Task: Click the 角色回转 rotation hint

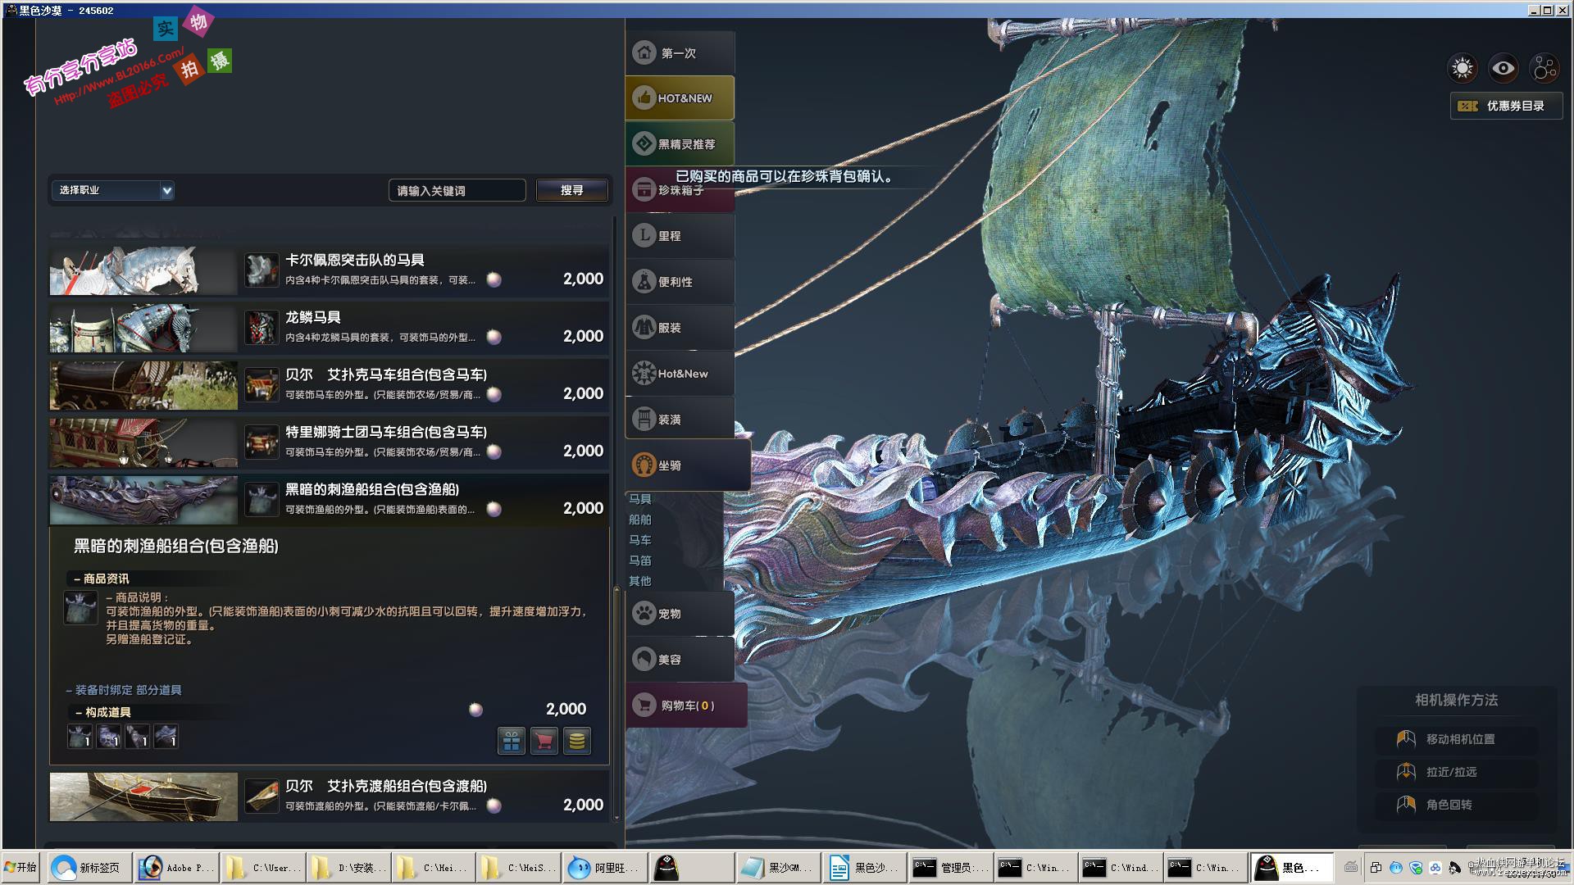Action: pos(1456,805)
